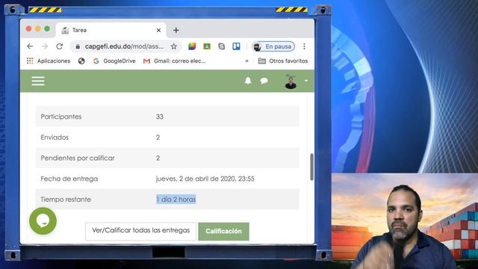Close the Tarea tab
478x269 pixels.
[158, 30]
